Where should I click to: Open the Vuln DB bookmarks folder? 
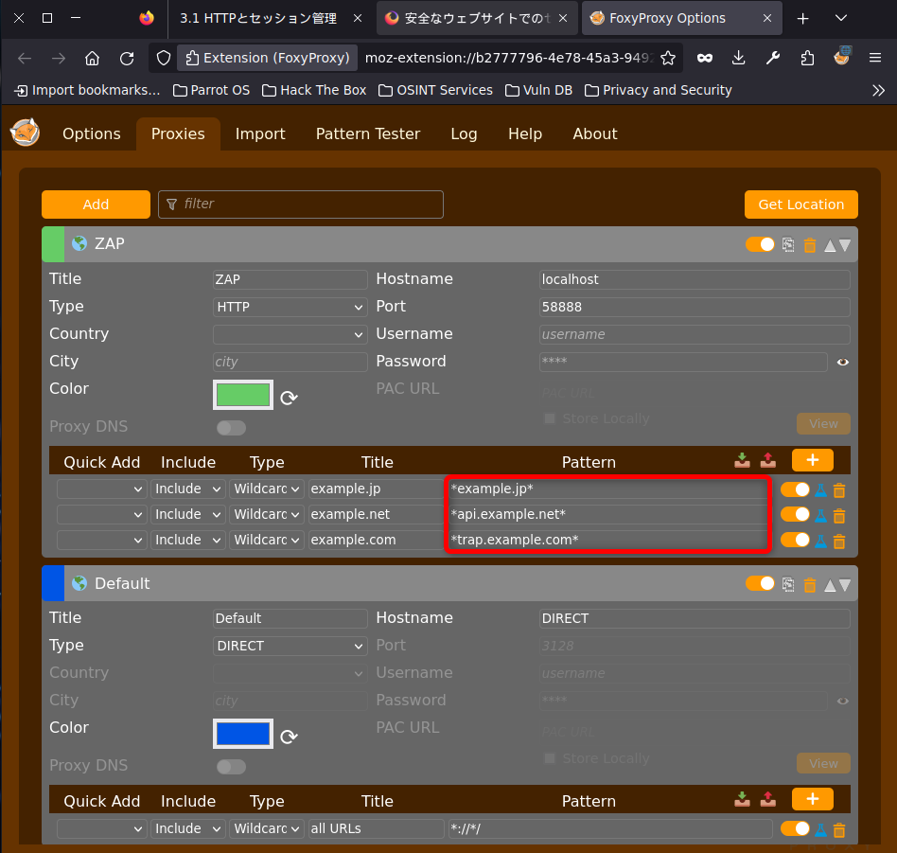(538, 91)
